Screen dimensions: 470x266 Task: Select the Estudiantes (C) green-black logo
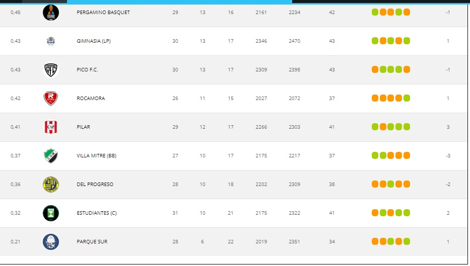coord(51,213)
